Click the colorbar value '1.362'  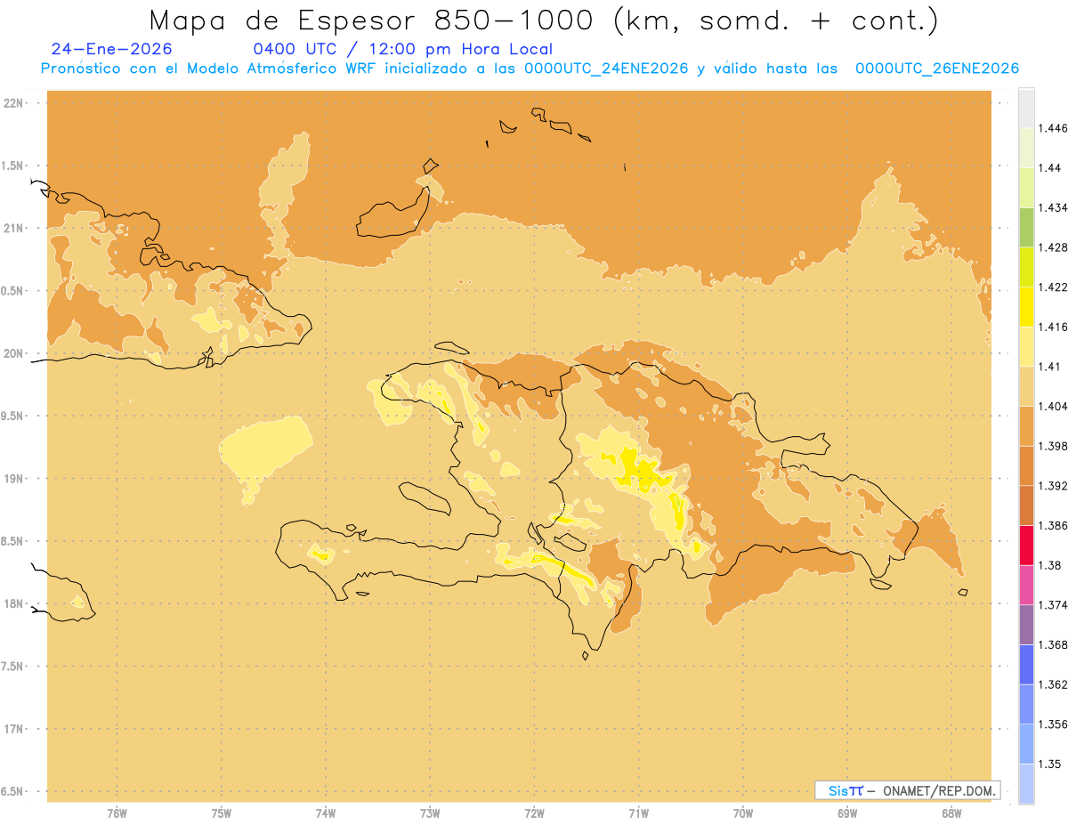point(1053,684)
